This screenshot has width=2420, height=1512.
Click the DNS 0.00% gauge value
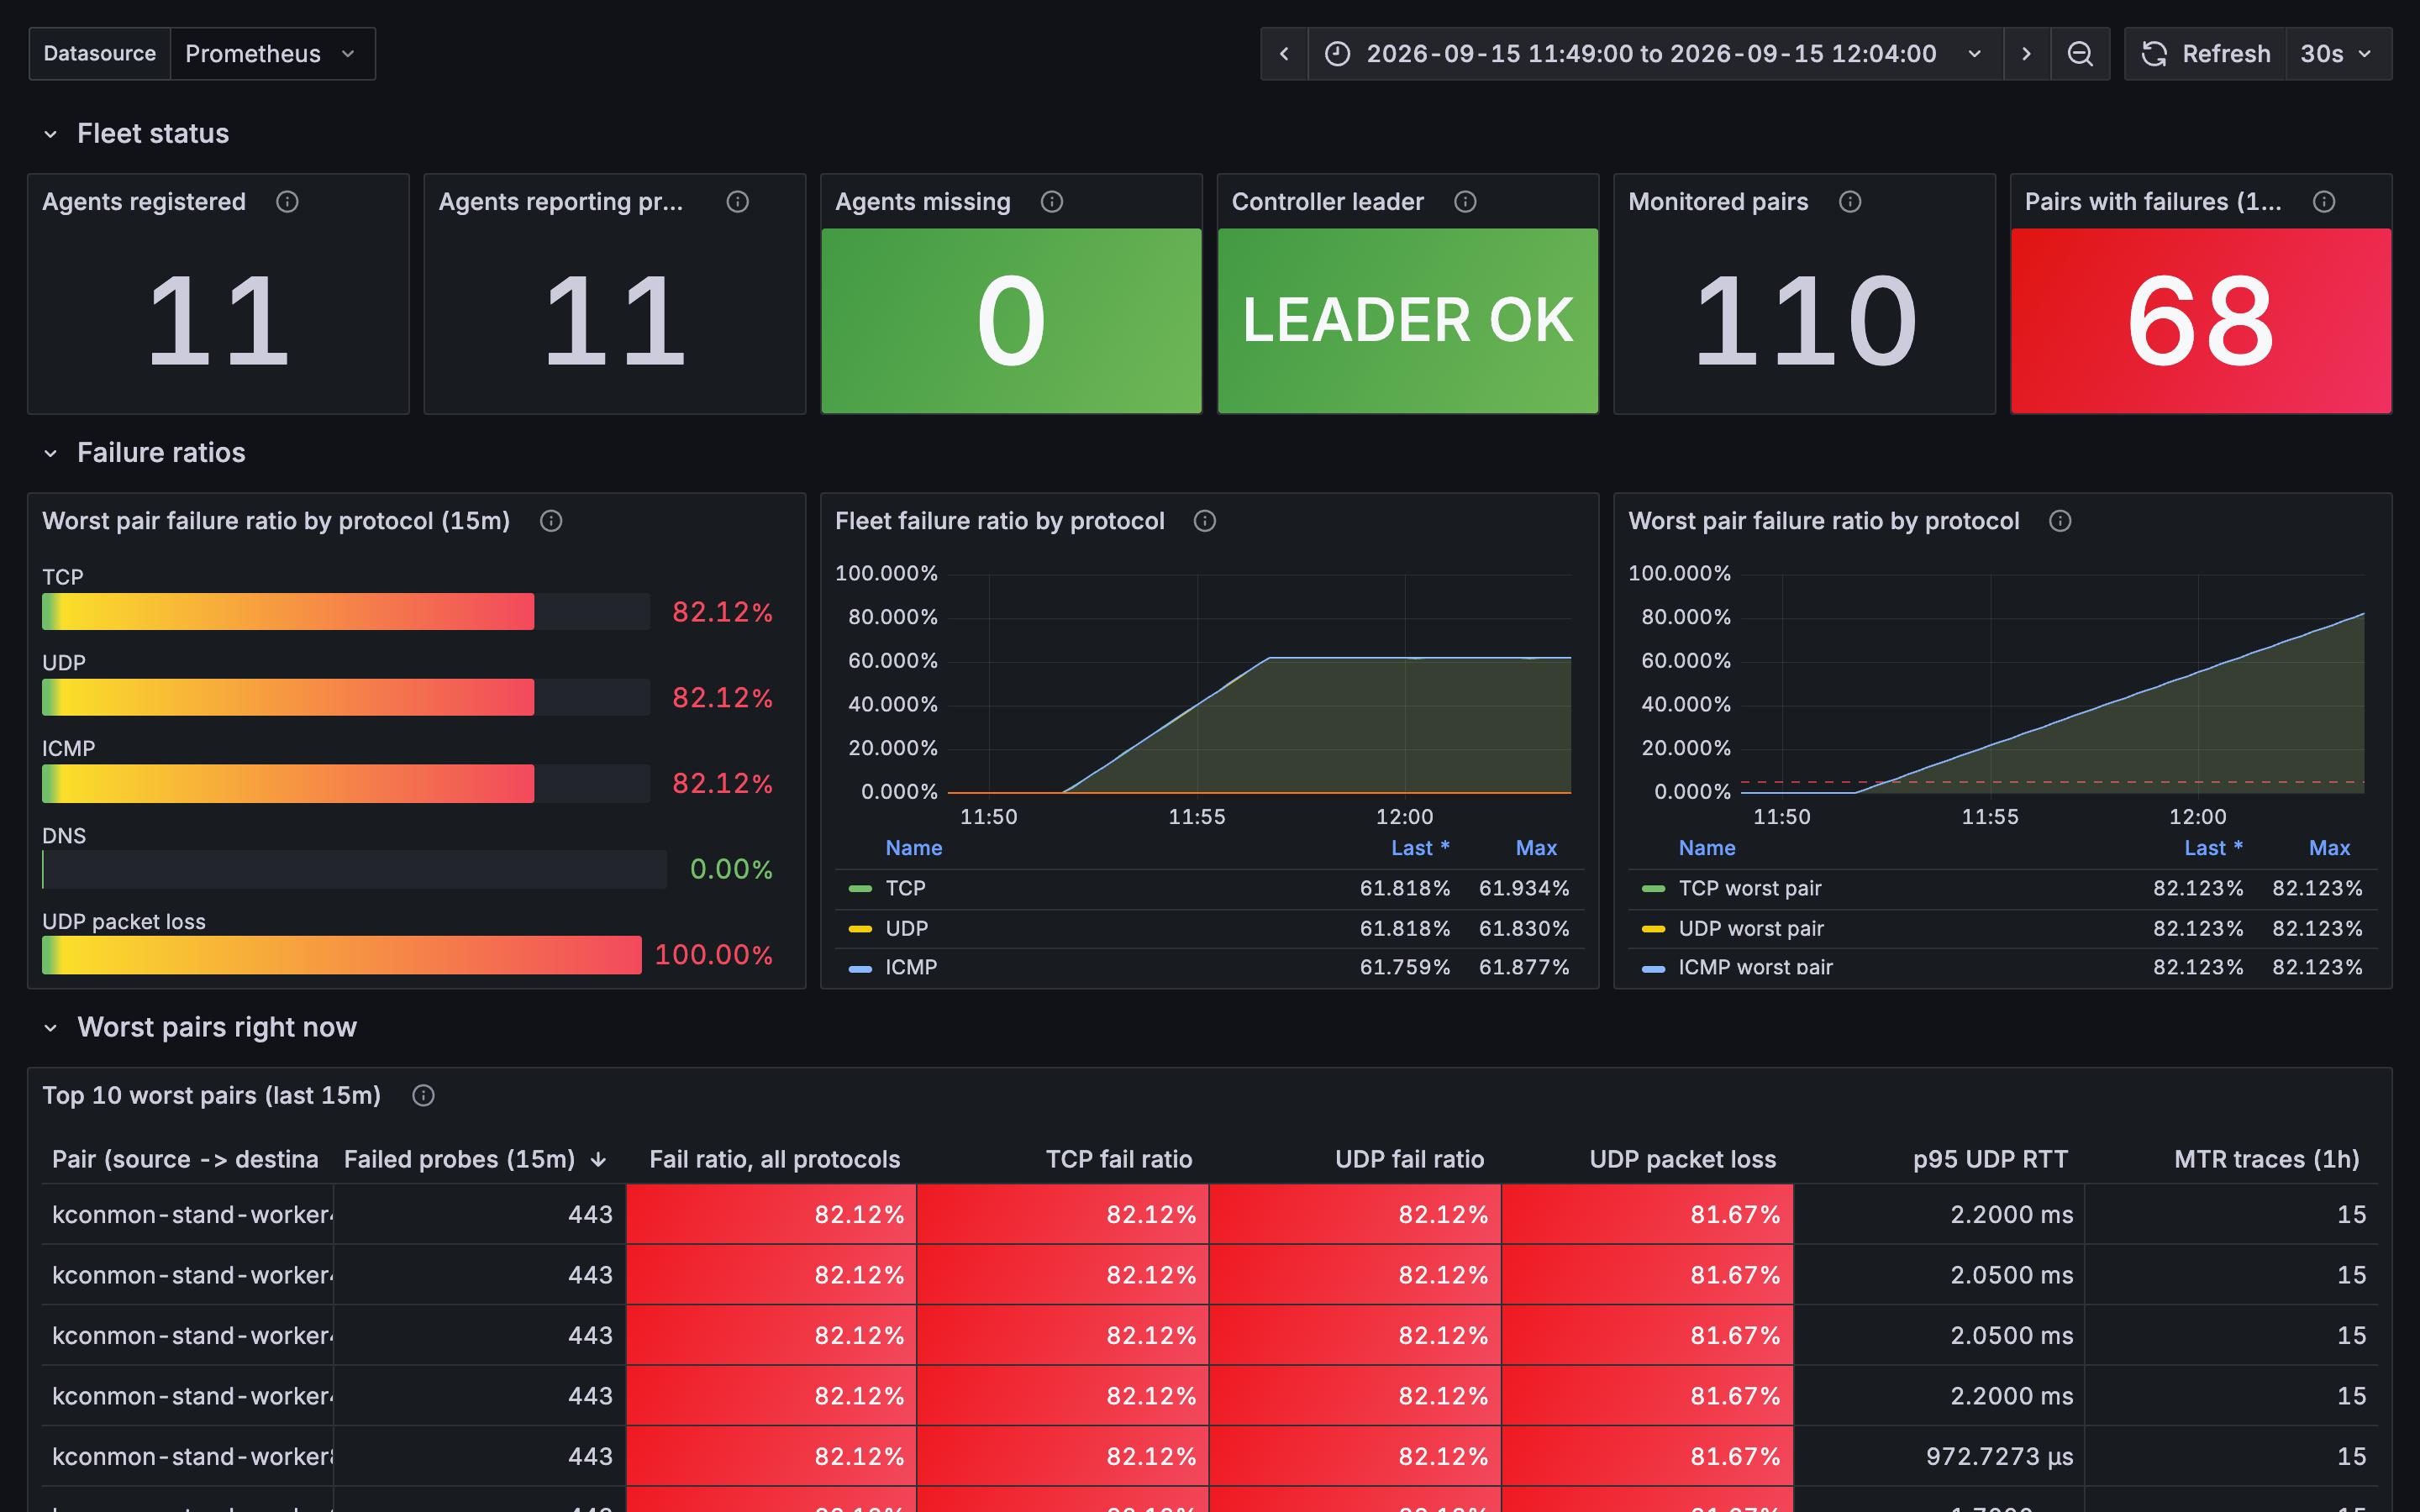[731, 870]
